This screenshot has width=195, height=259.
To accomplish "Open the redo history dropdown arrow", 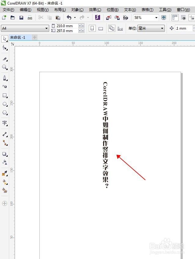I will click(88, 17).
